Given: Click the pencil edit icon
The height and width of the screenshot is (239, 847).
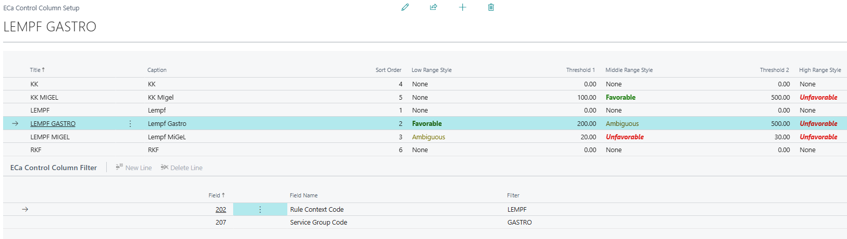Looking at the screenshot, I should tap(405, 7).
